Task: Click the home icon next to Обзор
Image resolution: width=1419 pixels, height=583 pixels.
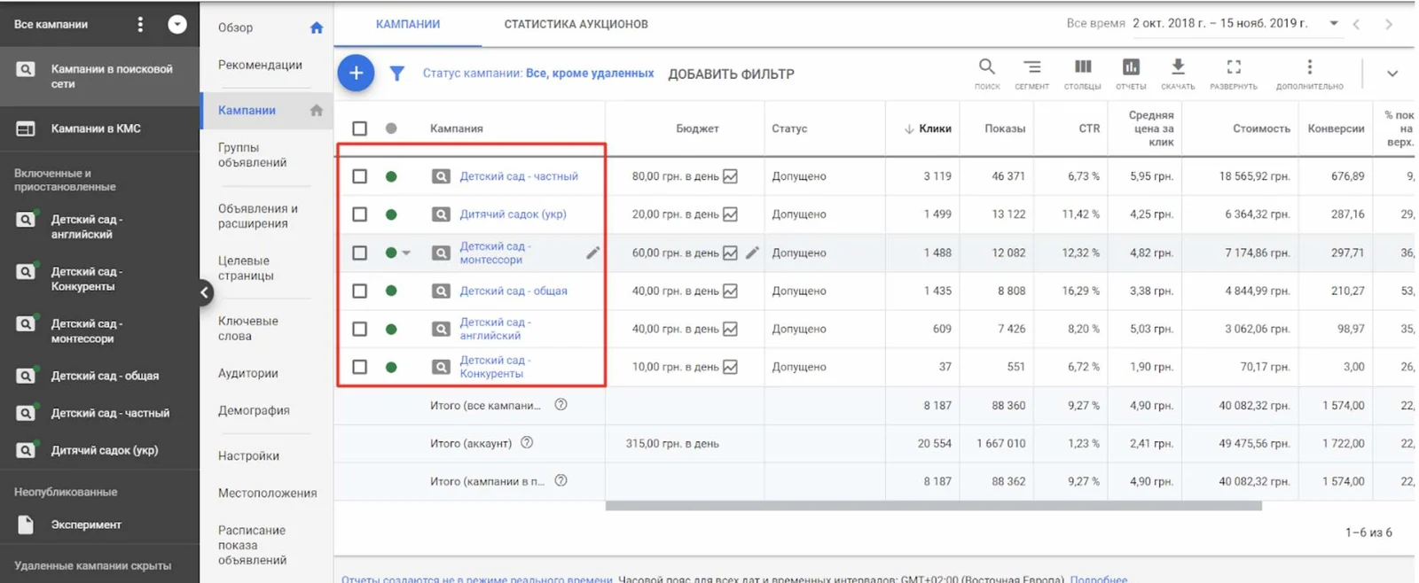Action: click(317, 27)
